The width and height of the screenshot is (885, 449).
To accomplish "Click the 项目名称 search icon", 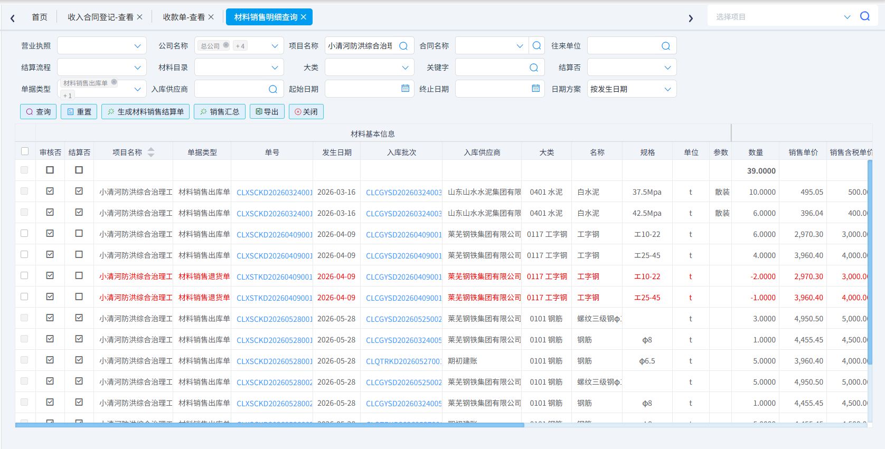I will [x=403, y=46].
